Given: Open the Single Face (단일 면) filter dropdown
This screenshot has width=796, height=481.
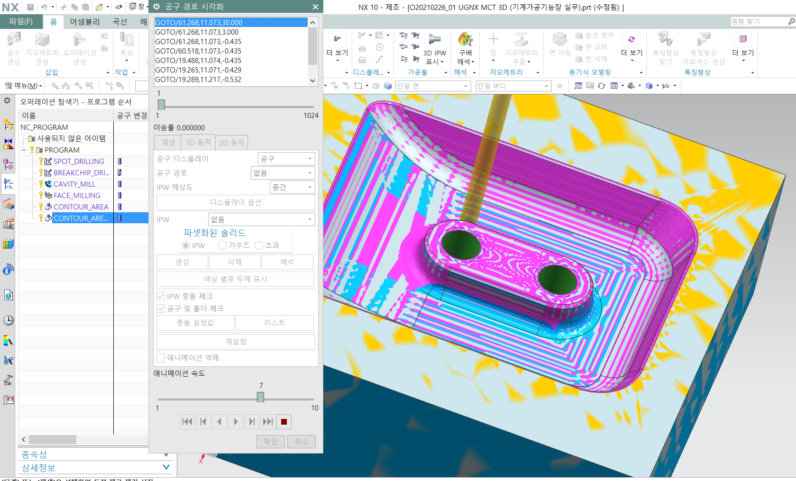Looking at the screenshot, I should click(433, 86).
